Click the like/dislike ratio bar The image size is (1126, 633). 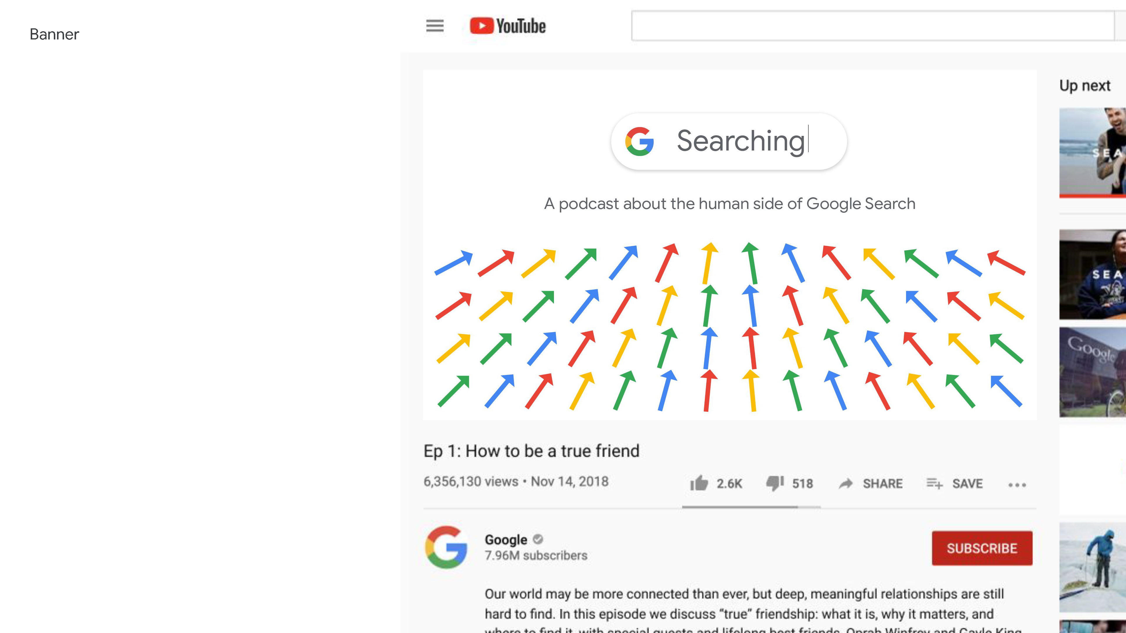[751, 507]
